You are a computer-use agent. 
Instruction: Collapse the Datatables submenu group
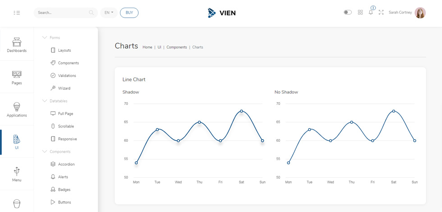coord(55,101)
